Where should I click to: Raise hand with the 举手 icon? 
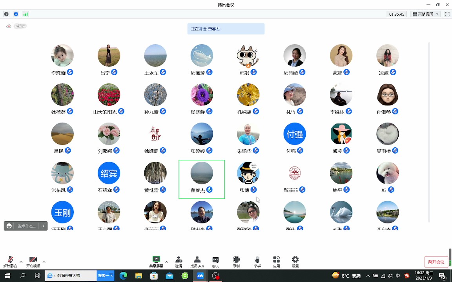257,261
